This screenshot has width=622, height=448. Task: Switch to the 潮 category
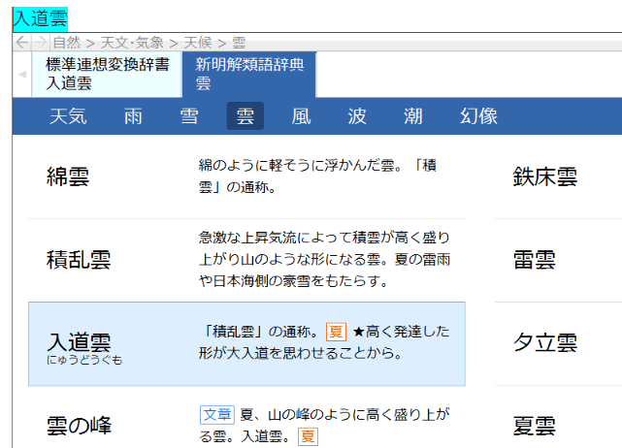(413, 116)
